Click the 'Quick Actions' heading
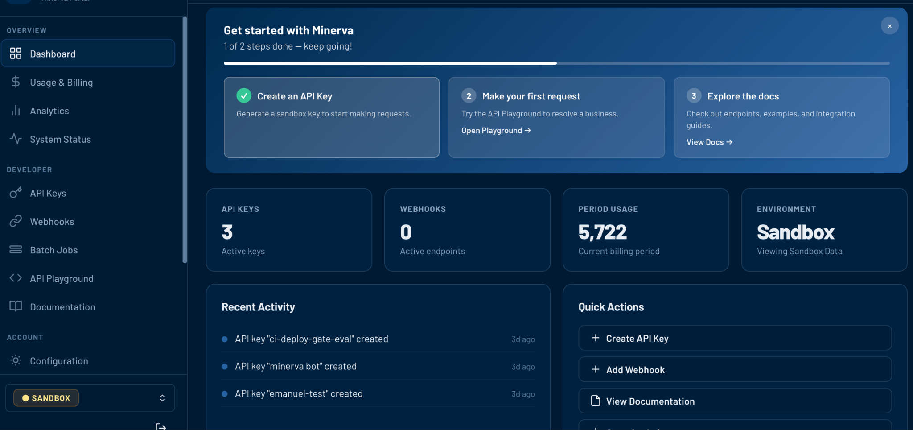 pyautogui.click(x=611, y=307)
